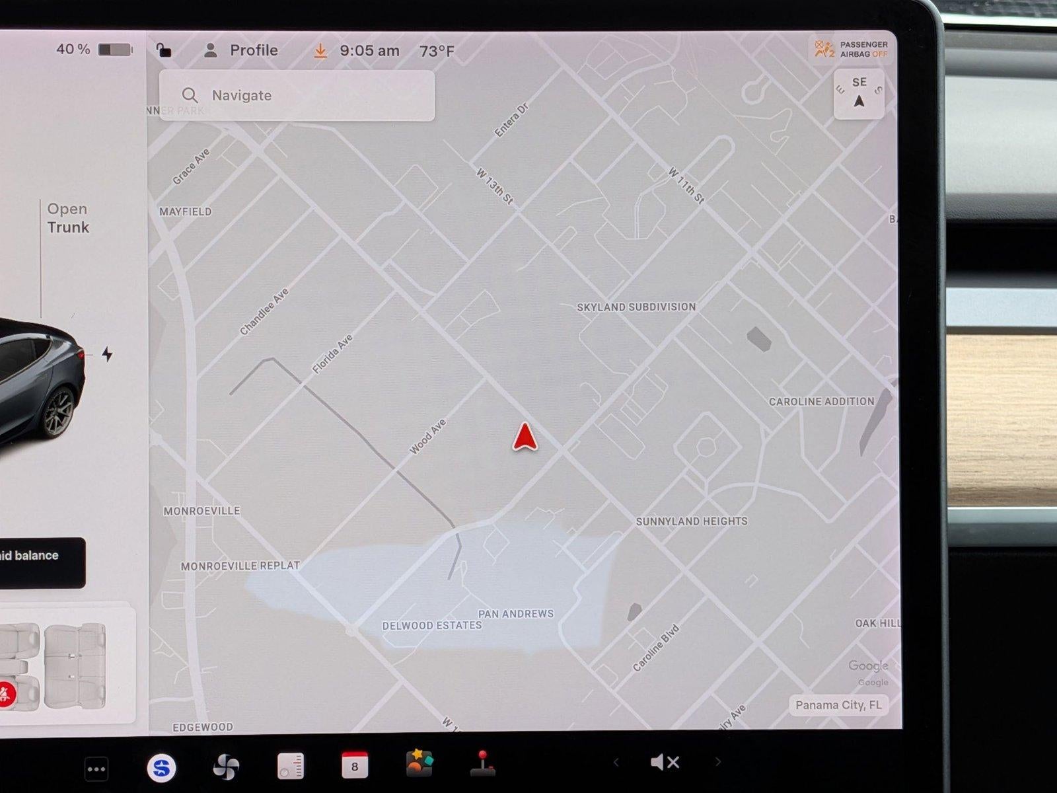Tap Florida Ave street label
Image resolution: width=1057 pixels, height=793 pixels.
332,354
